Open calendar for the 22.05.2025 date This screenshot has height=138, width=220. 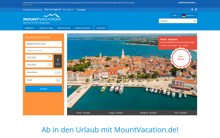(49, 57)
